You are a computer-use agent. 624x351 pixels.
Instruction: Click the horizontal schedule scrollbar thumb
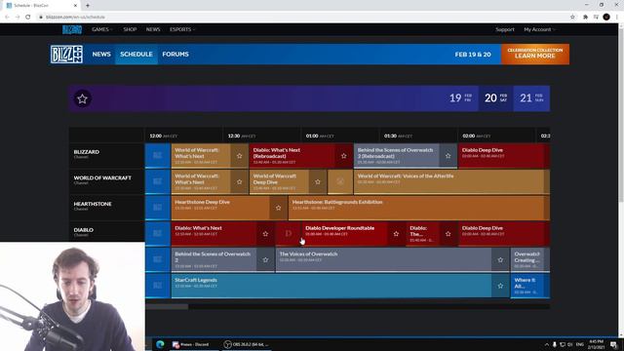coord(167,307)
